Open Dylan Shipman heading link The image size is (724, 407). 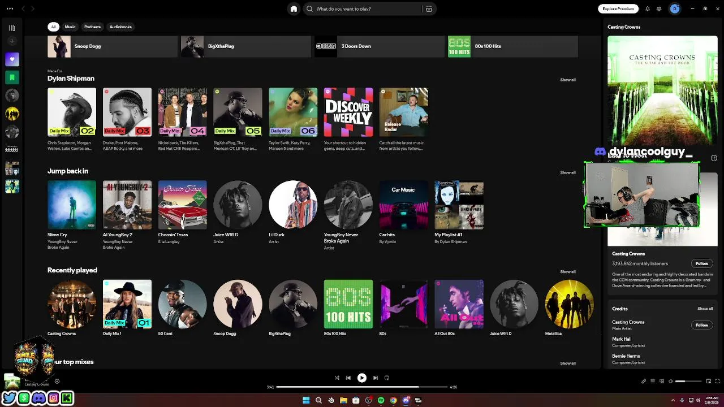[71, 79]
